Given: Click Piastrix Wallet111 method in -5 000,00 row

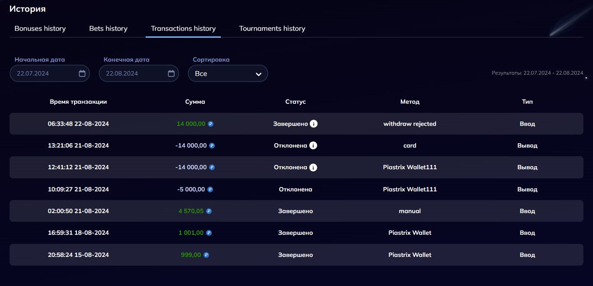Looking at the screenshot, I should pyautogui.click(x=410, y=189).
